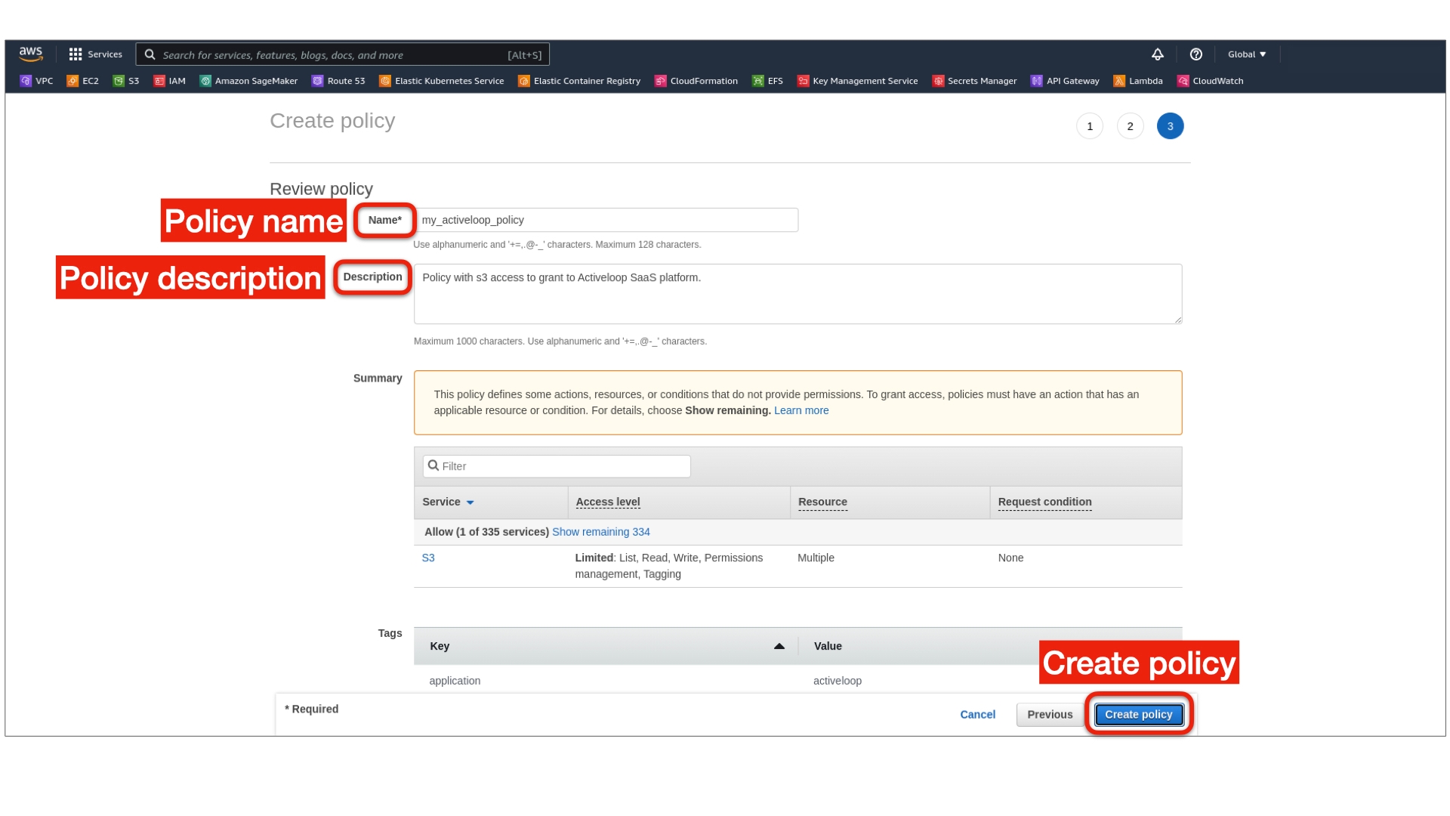Click the AWS logo home icon
1450x816 pixels.
point(31,54)
